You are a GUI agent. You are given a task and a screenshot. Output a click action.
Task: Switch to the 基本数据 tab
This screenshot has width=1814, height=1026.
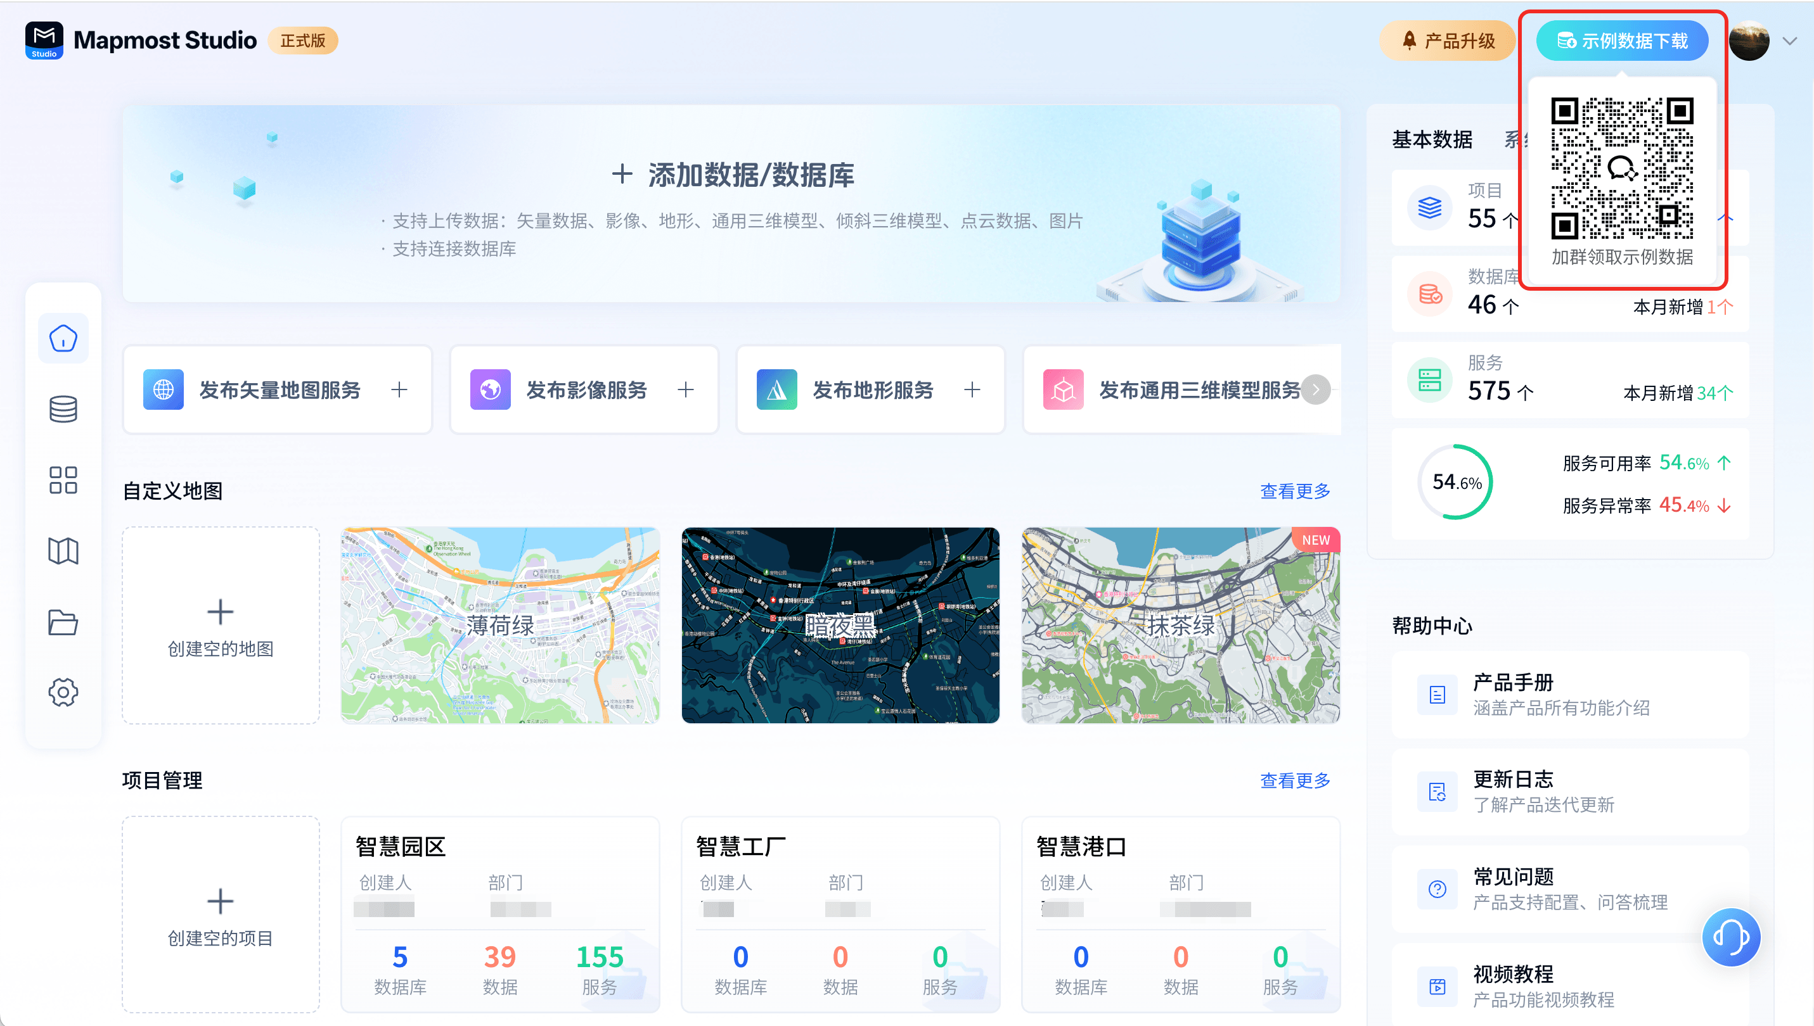coord(1431,139)
